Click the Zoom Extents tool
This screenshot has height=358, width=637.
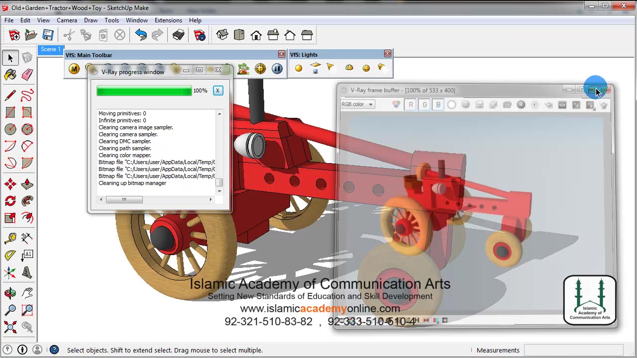10,327
